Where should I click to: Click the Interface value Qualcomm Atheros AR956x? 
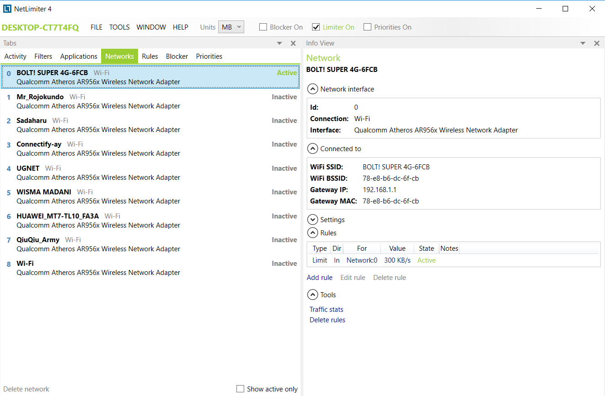tap(436, 130)
